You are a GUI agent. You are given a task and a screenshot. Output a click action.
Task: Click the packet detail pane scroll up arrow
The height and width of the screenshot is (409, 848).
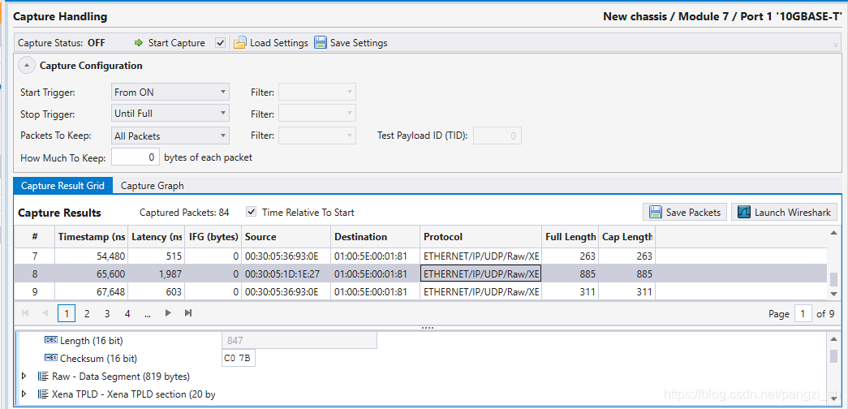pyautogui.click(x=833, y=338)
